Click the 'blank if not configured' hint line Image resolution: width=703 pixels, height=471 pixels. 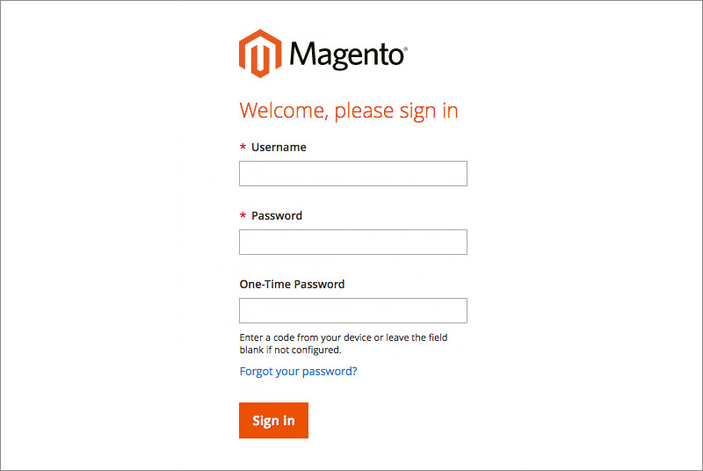click(x=290, y=350)
